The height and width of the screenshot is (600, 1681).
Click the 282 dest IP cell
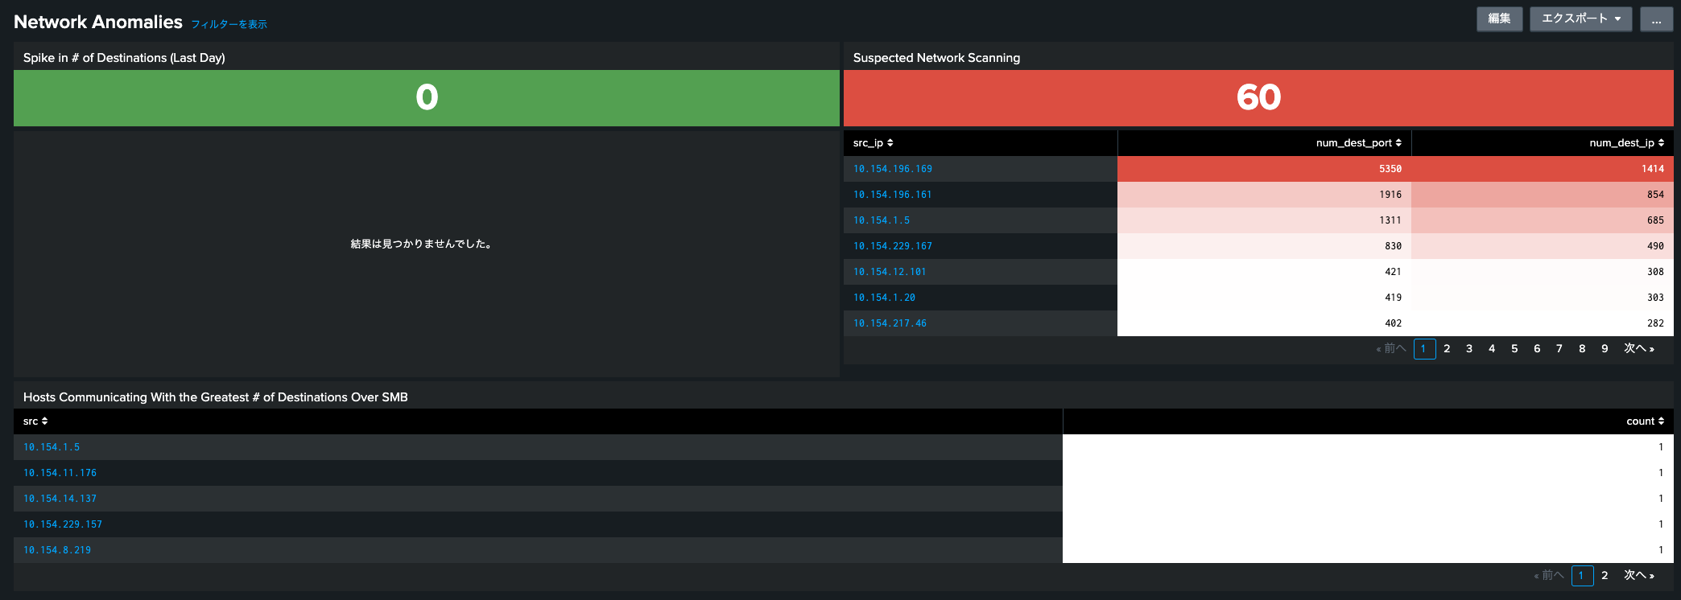1543,323
